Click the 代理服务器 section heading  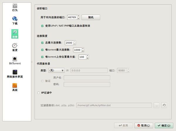tap(43, 64)
